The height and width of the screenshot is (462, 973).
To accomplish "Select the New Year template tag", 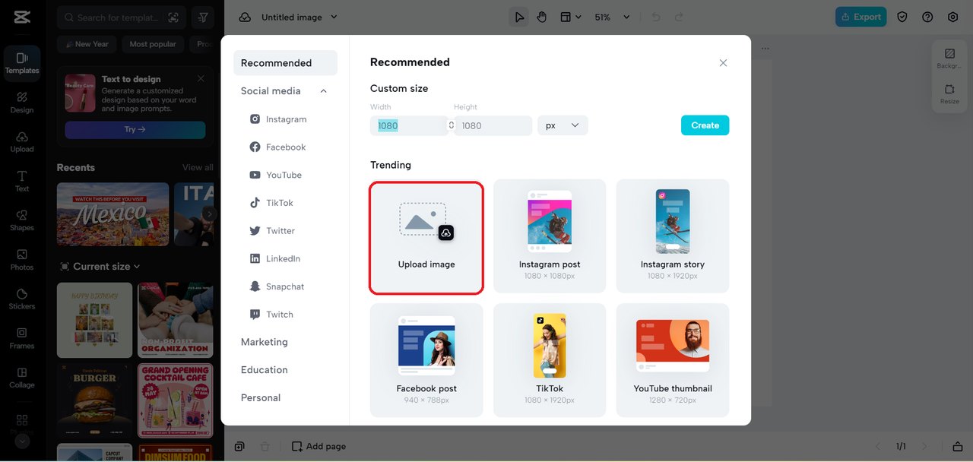I will pos(86,44).
